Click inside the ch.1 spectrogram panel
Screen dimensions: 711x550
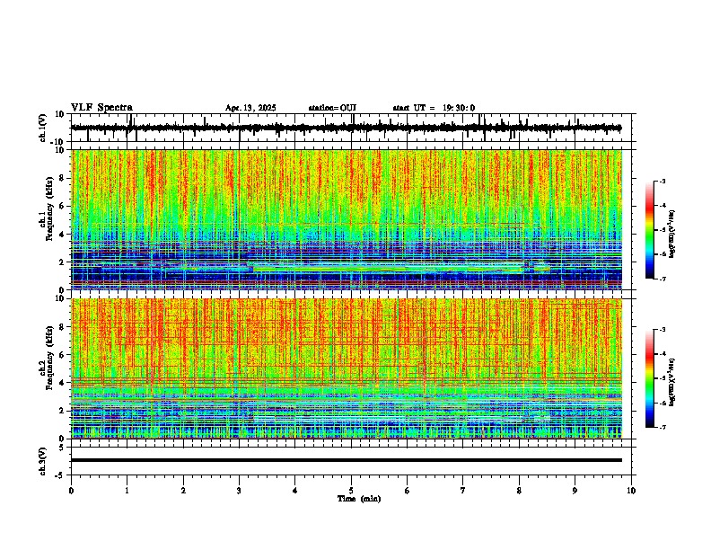[347, 219]
